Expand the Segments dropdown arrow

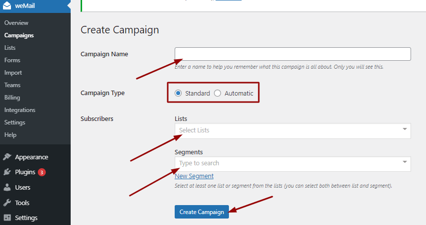(x=405, y=162)
